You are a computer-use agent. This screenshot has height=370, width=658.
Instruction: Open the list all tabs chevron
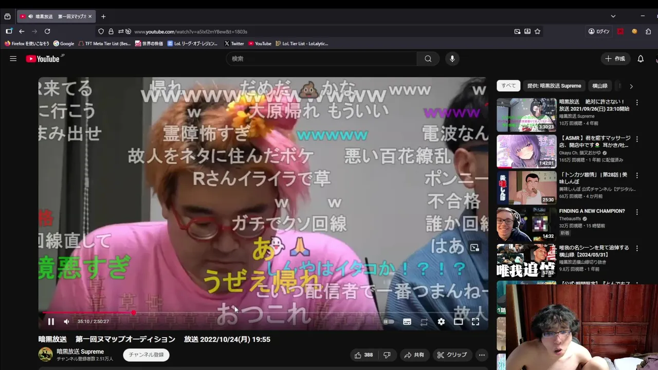click(x=613, y=16)
